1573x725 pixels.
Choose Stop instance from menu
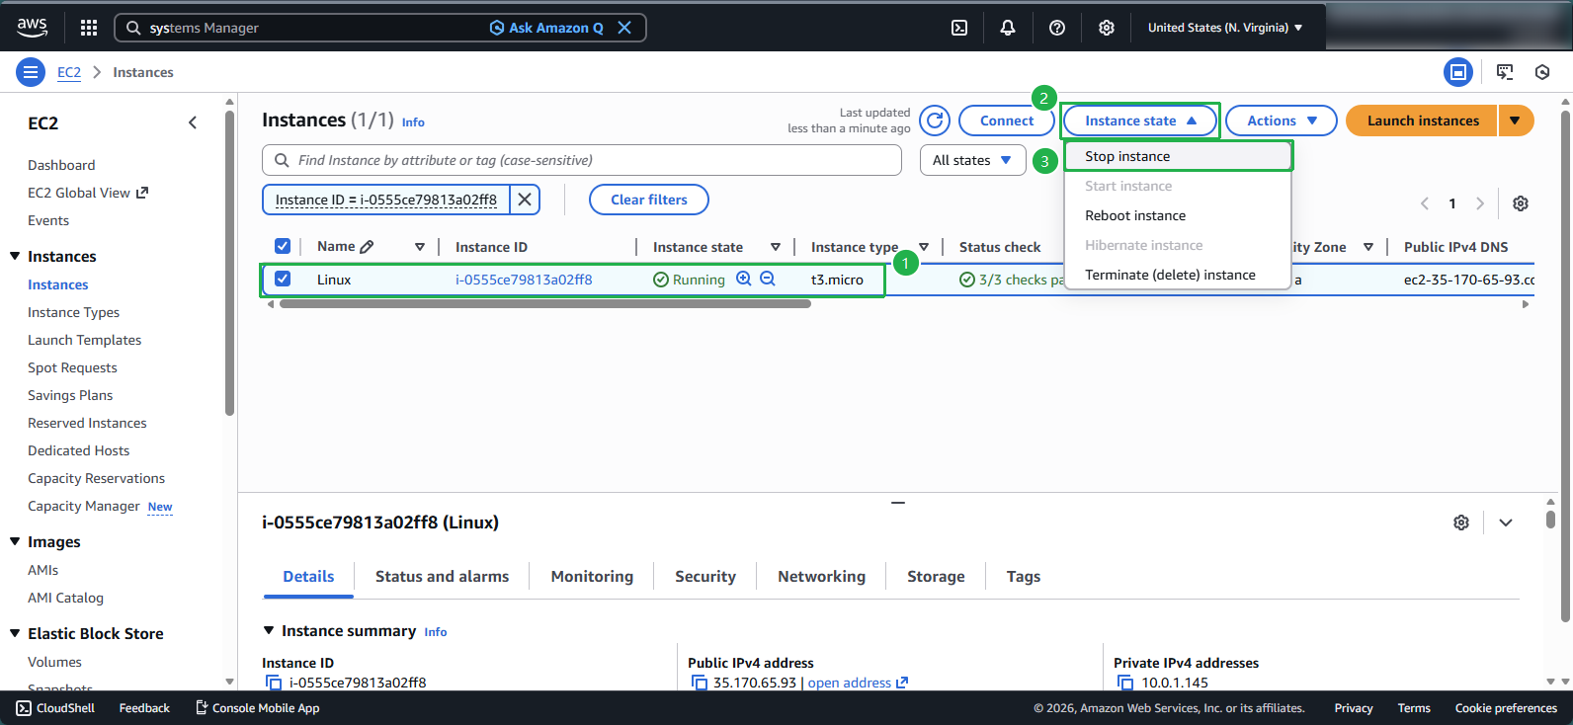pos(1179,156)
